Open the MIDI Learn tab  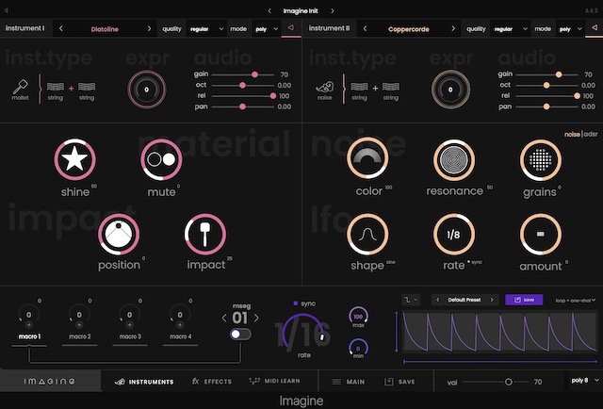pos(273,382)
